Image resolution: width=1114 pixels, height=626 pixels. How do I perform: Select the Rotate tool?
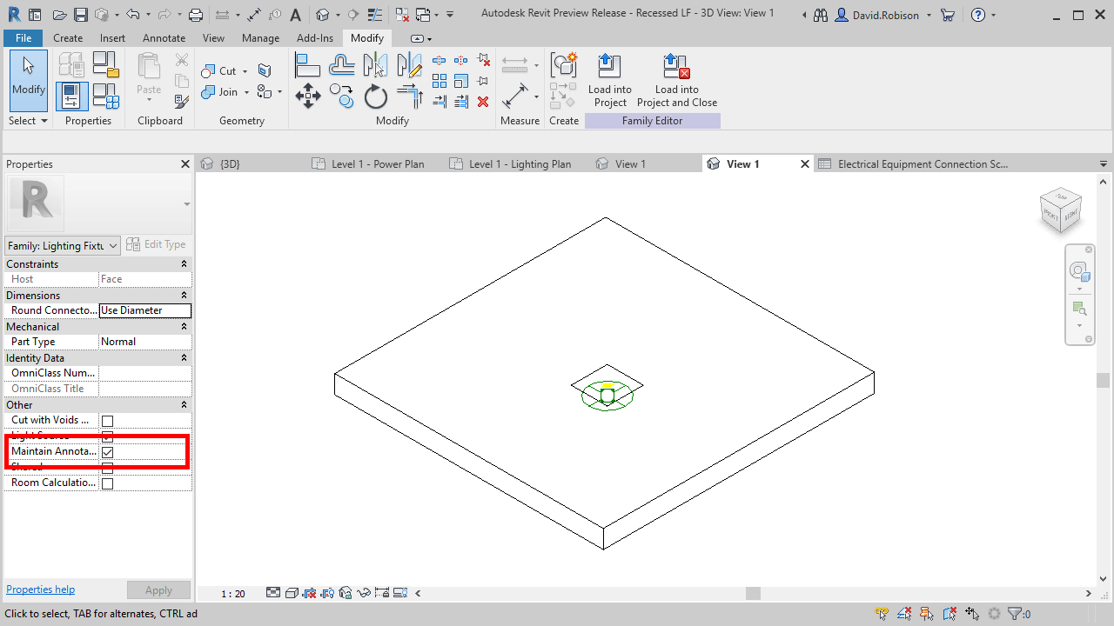(x=375, y=97)
